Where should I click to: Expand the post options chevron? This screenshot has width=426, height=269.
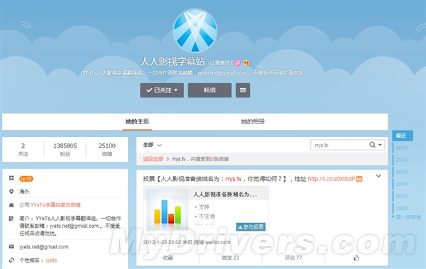378,176
